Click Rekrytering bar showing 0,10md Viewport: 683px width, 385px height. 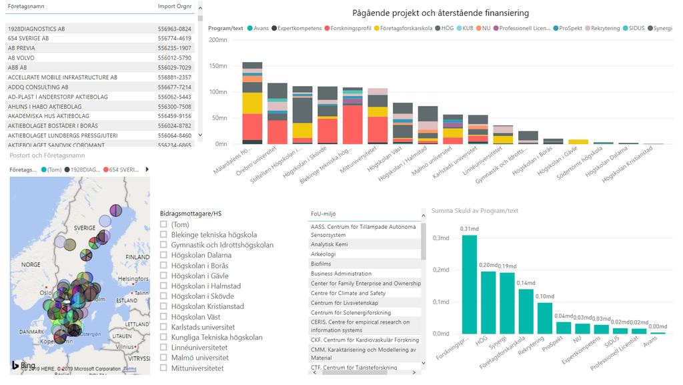click(545, 318)
